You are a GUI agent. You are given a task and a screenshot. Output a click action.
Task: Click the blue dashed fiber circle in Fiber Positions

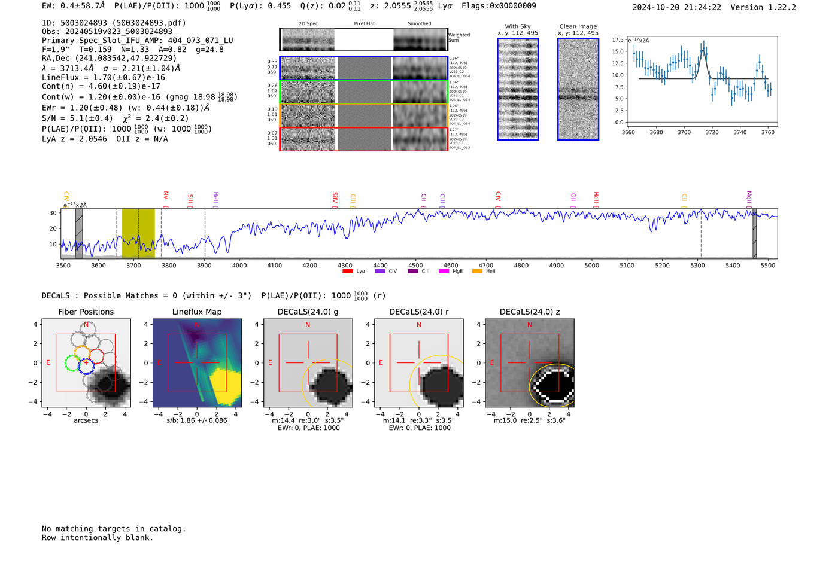coord(86,366)
